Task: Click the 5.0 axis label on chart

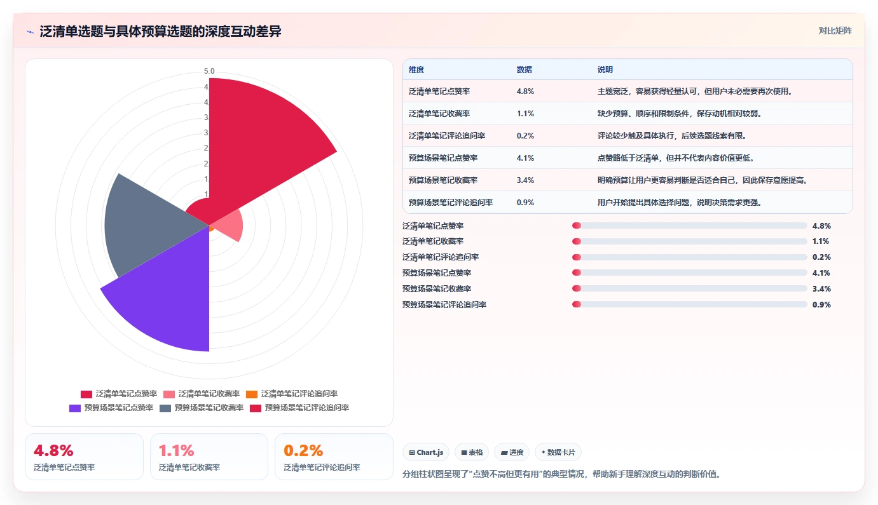Action: coord(209,71)
